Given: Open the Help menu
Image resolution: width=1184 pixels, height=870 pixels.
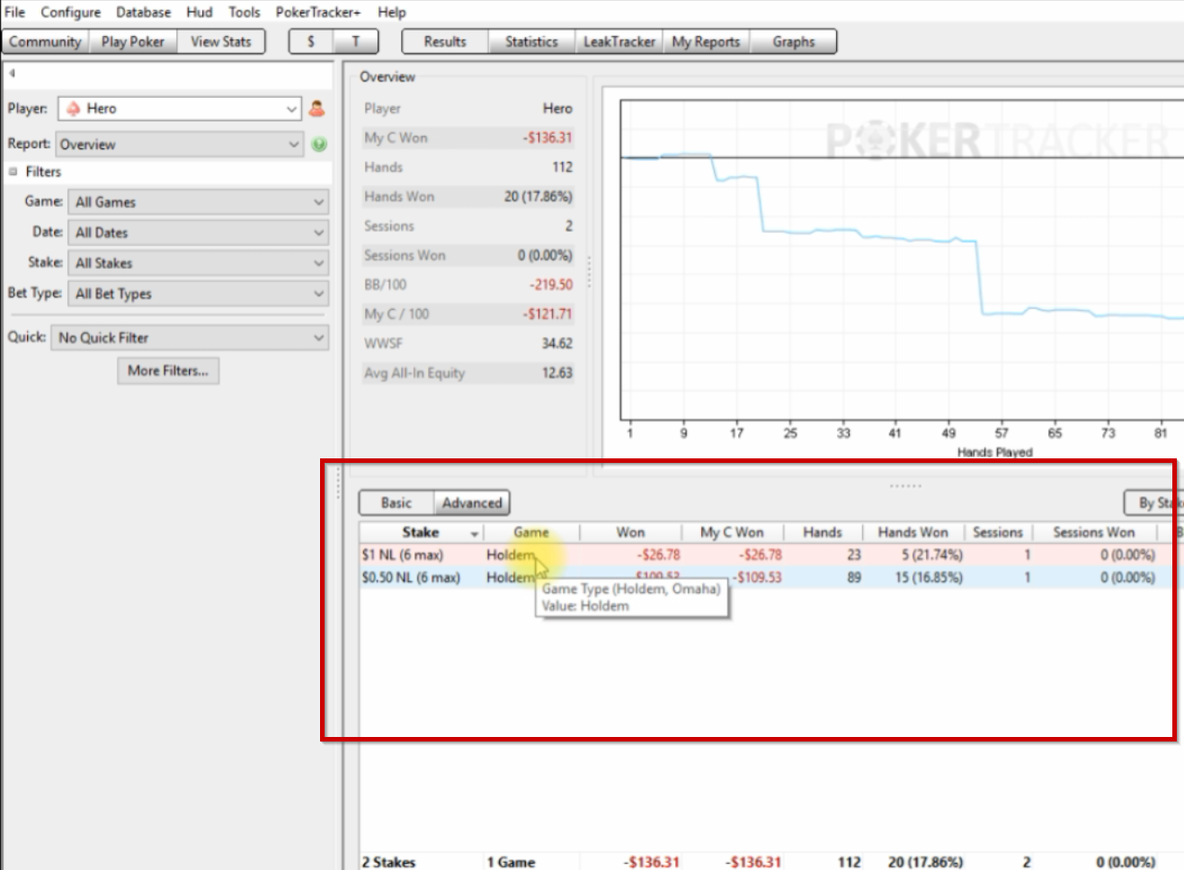Looking at the screenshot, I should click(391, 13).
